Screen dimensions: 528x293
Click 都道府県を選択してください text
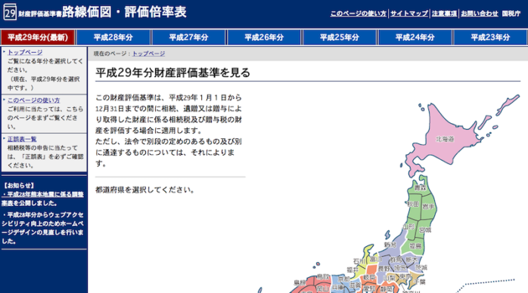click(x=144, y=190)
